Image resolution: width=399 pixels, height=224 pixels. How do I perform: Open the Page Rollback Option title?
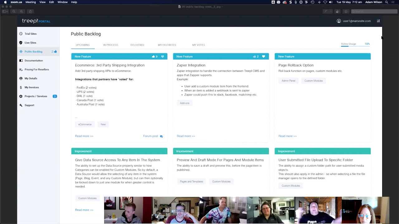pyautogui.click(x=296, y=65)
